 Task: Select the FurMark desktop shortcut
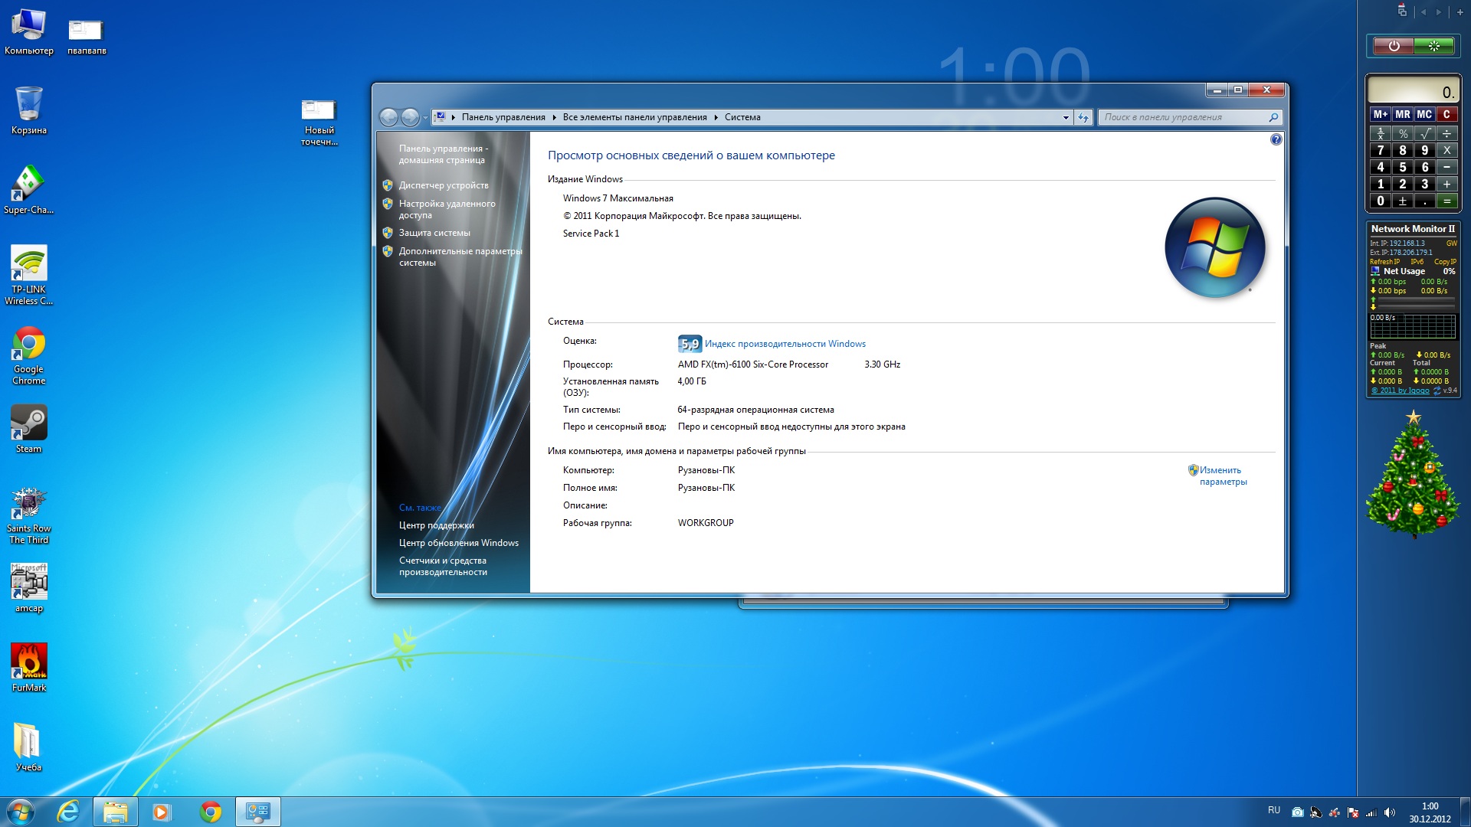[28, 668]
